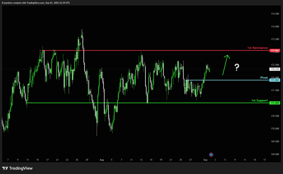Click the 169.000 price axis label
This screenshot has height=174, width=283.
[x=275, y=154]
